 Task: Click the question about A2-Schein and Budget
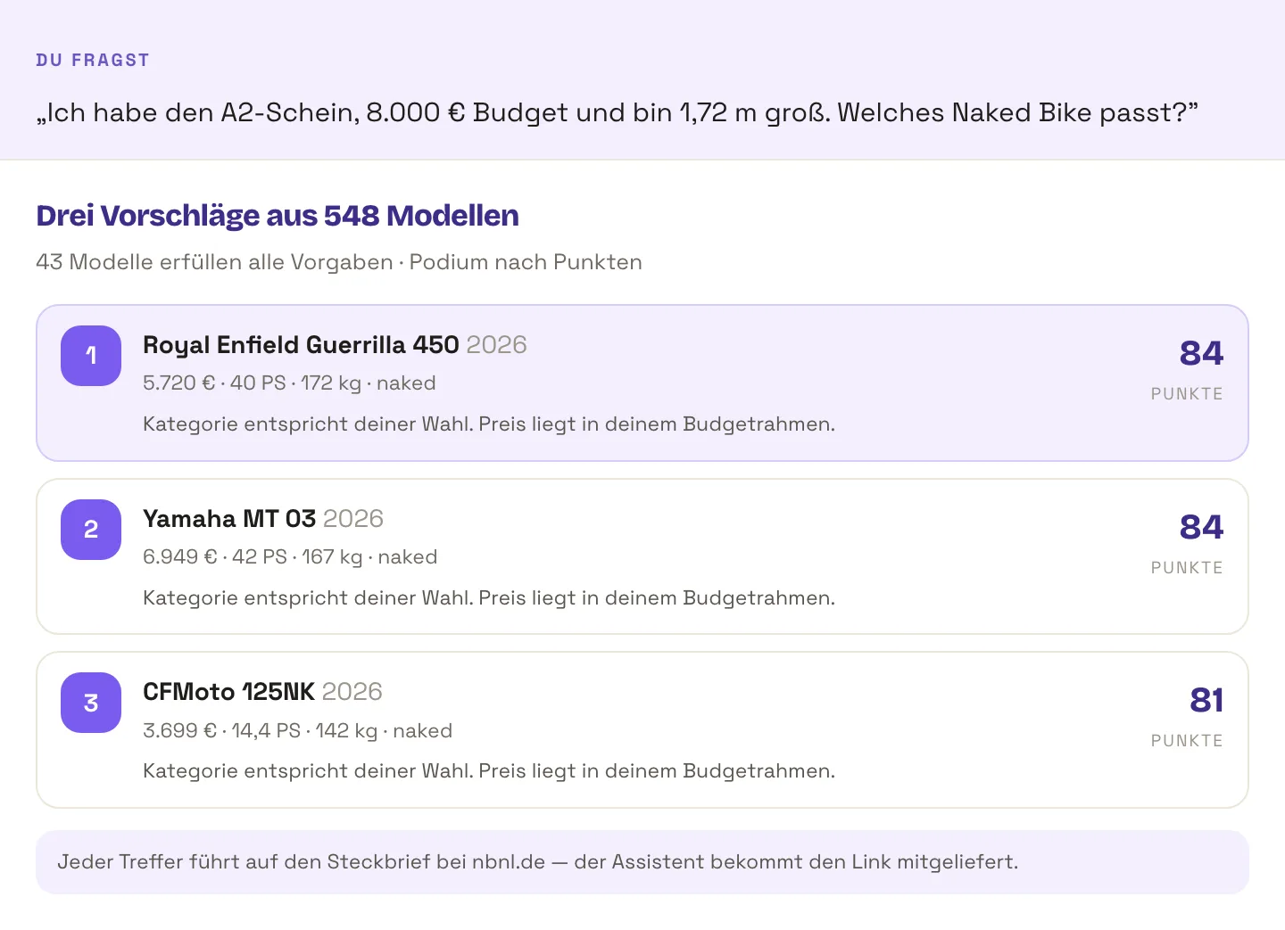click(617, 112)
